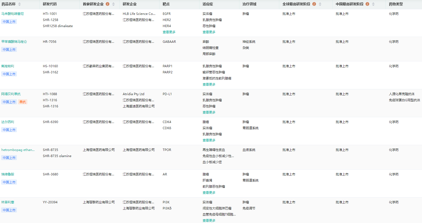
Task: Open the 瑞维鲁胺 drug link
Action: tap(8, 174)
